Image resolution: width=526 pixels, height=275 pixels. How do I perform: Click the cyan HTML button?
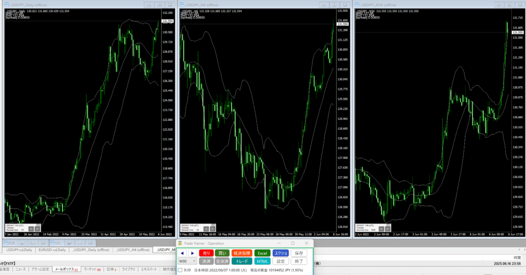pos(262,261)
